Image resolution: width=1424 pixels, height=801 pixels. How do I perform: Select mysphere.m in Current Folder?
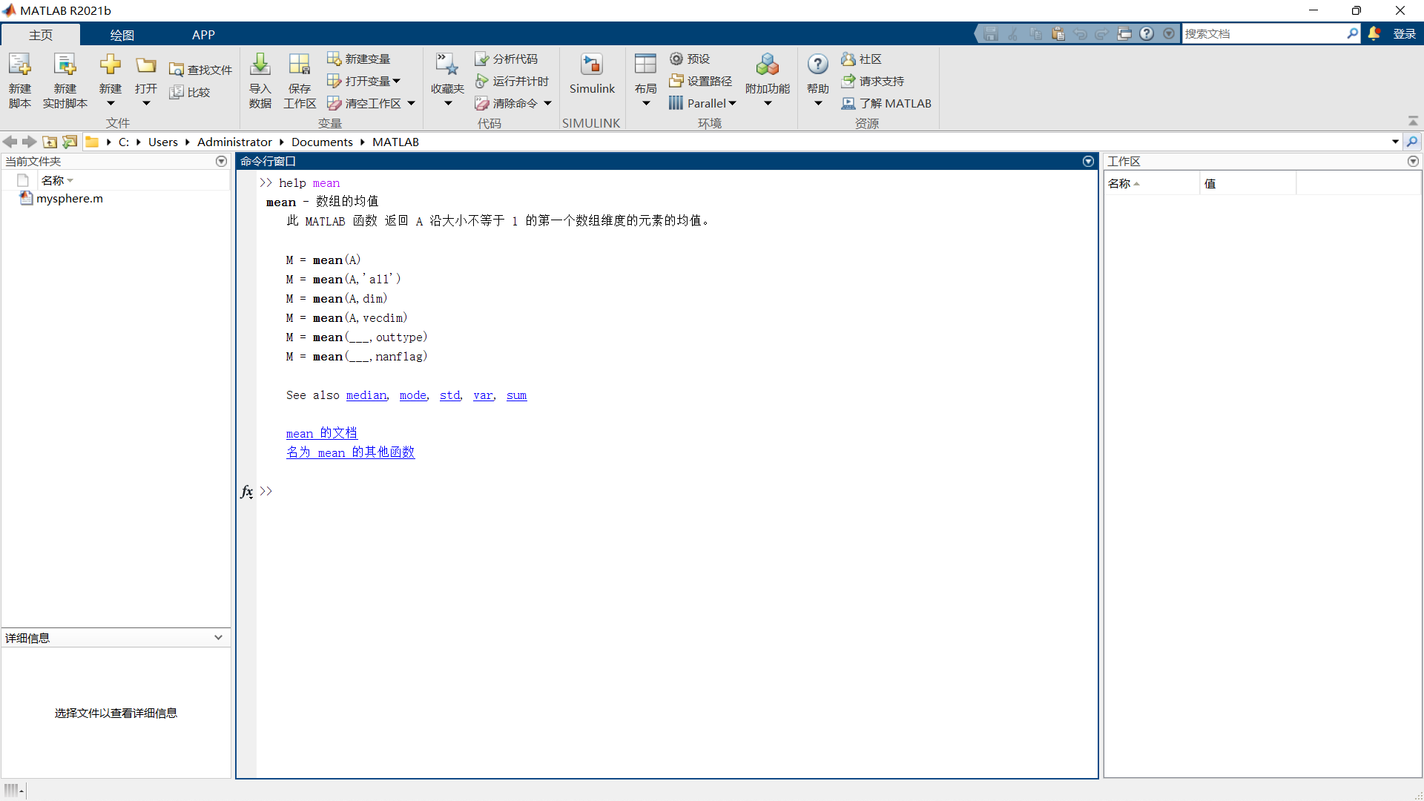(70, 198)
